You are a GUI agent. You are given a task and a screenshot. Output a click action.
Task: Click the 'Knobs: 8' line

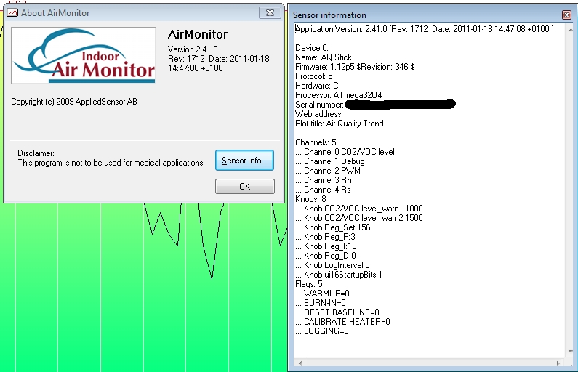click(310, 199)
